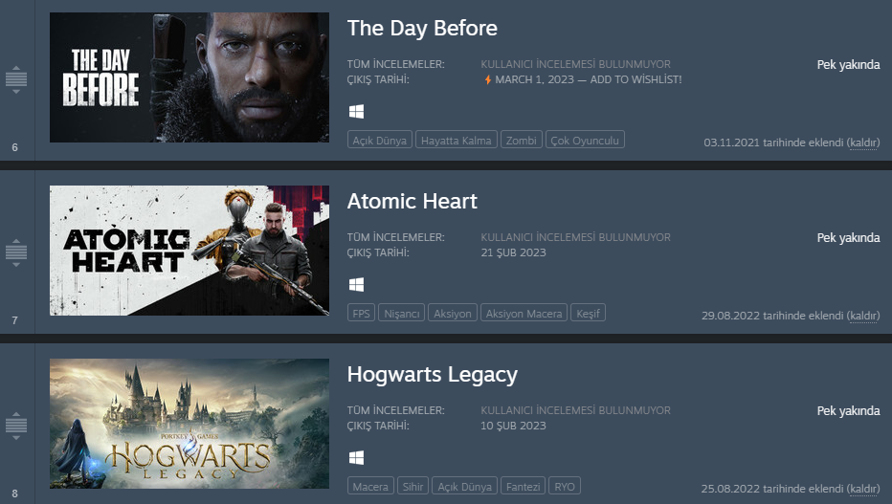The width and height of the screenshot is (892, 504).
Task: Open the Atomic Heart capsule image
Action: click(190, 251)
